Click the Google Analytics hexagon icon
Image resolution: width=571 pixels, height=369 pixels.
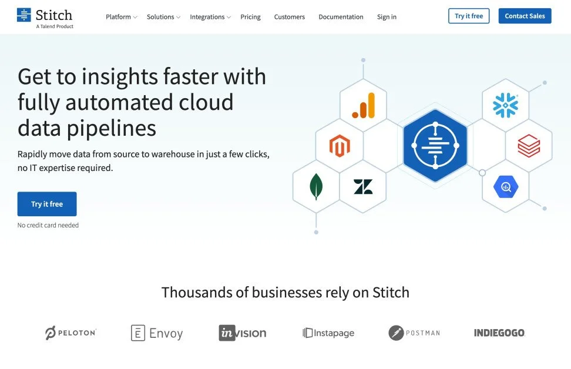363,105
